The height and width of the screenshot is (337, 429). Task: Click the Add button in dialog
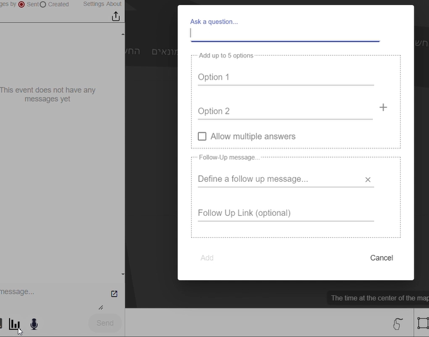207,257
